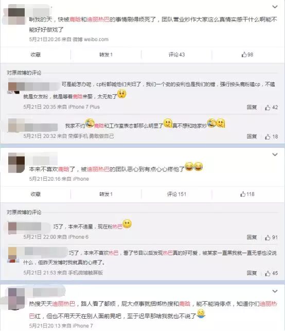This screenshot has height=331, width=285.
Task: Open third post's chevron dropdown arrow
Action: tap(275, 291)
